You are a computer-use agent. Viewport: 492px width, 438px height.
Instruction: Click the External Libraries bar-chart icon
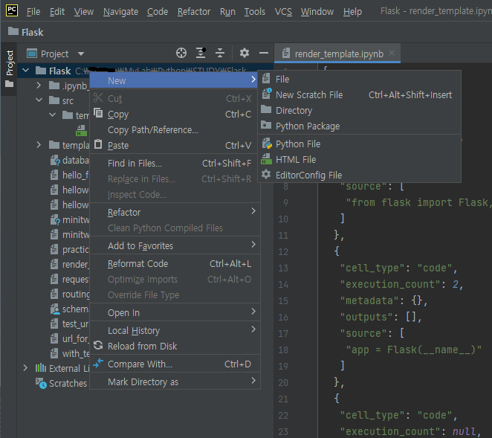pos(41,367)
